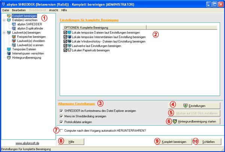The width and height of the screenshot is (225, 152).
Task: Choose the Laufwerk(e) scannen icon
Action: (14, 45)
